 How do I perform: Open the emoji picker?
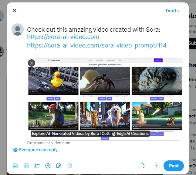[48, 166]
